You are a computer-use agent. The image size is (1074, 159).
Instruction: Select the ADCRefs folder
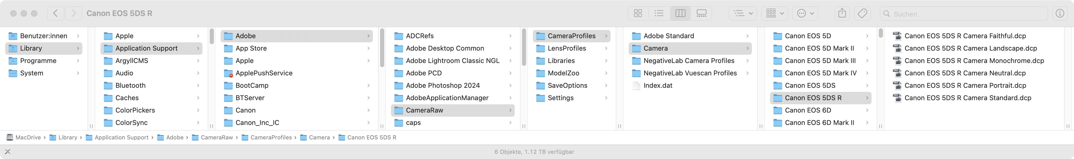click(453, 36)
